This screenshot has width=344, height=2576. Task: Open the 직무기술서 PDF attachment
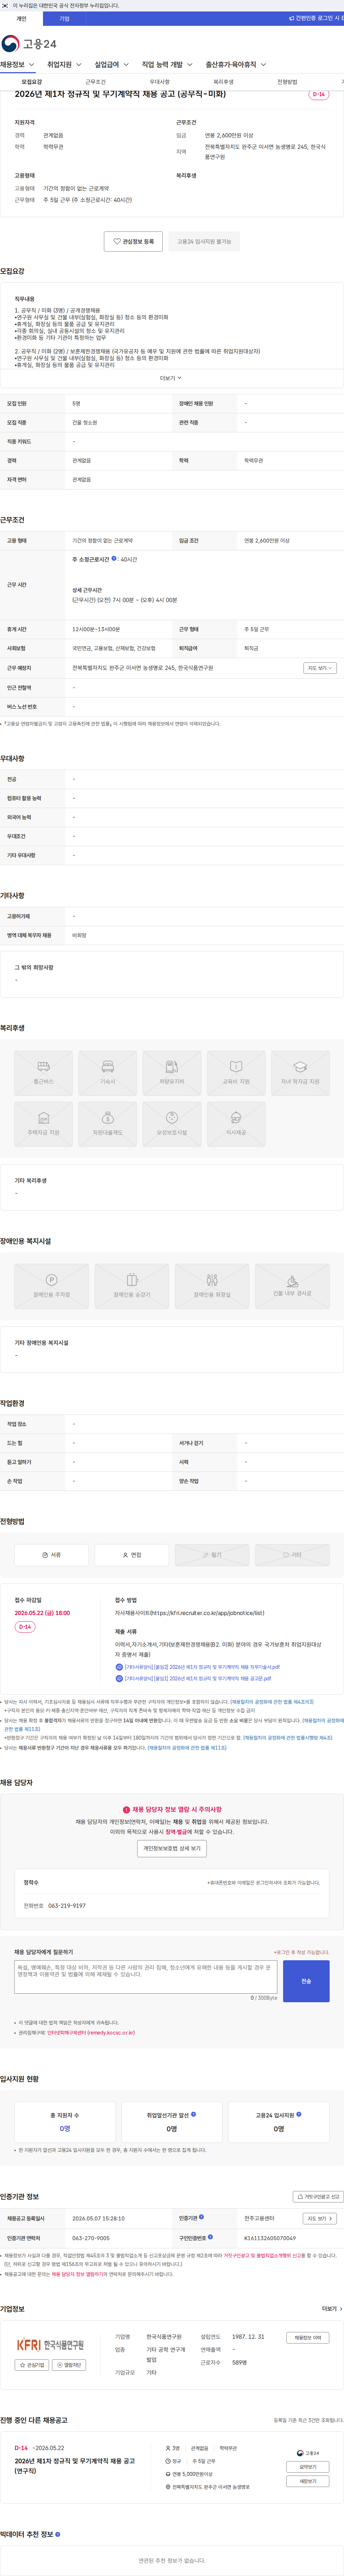198,1667
